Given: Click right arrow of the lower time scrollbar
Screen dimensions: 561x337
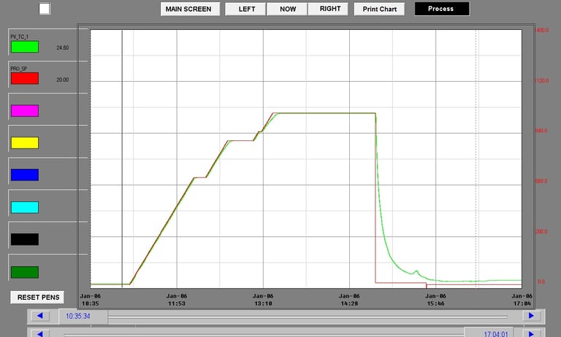Looking at the screenshot, I should [x=532, y=333].
